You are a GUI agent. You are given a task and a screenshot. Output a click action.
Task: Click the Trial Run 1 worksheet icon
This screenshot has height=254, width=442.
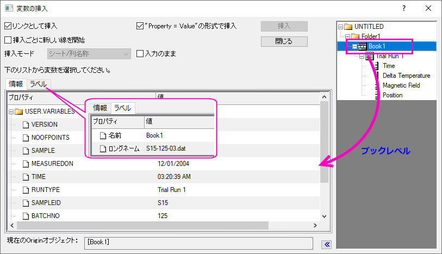pos(370,56)
